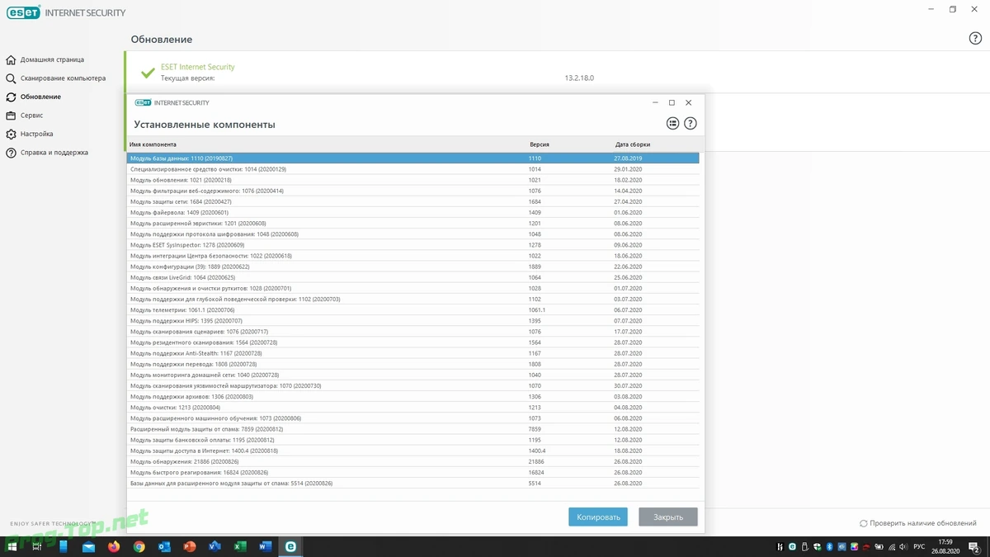Open Visio from the taskbar
The height and width of the screenshot is (557, 990).
(x=214, y=546)
